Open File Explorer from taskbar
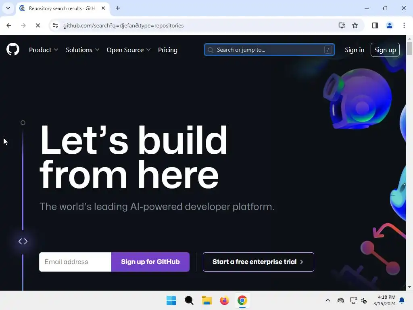This screenshot has width=413, height=310. [x=207, y=300]
